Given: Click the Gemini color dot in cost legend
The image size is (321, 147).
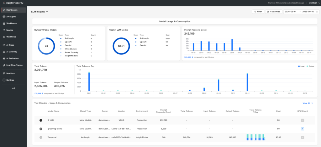Looking at the screenshot, I should (136, 45).
